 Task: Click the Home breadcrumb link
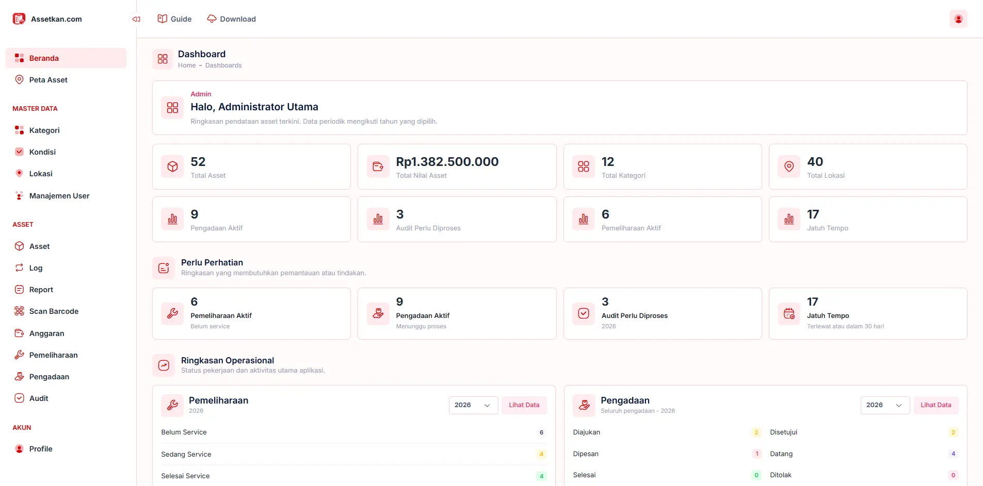[x=187, y=65]
